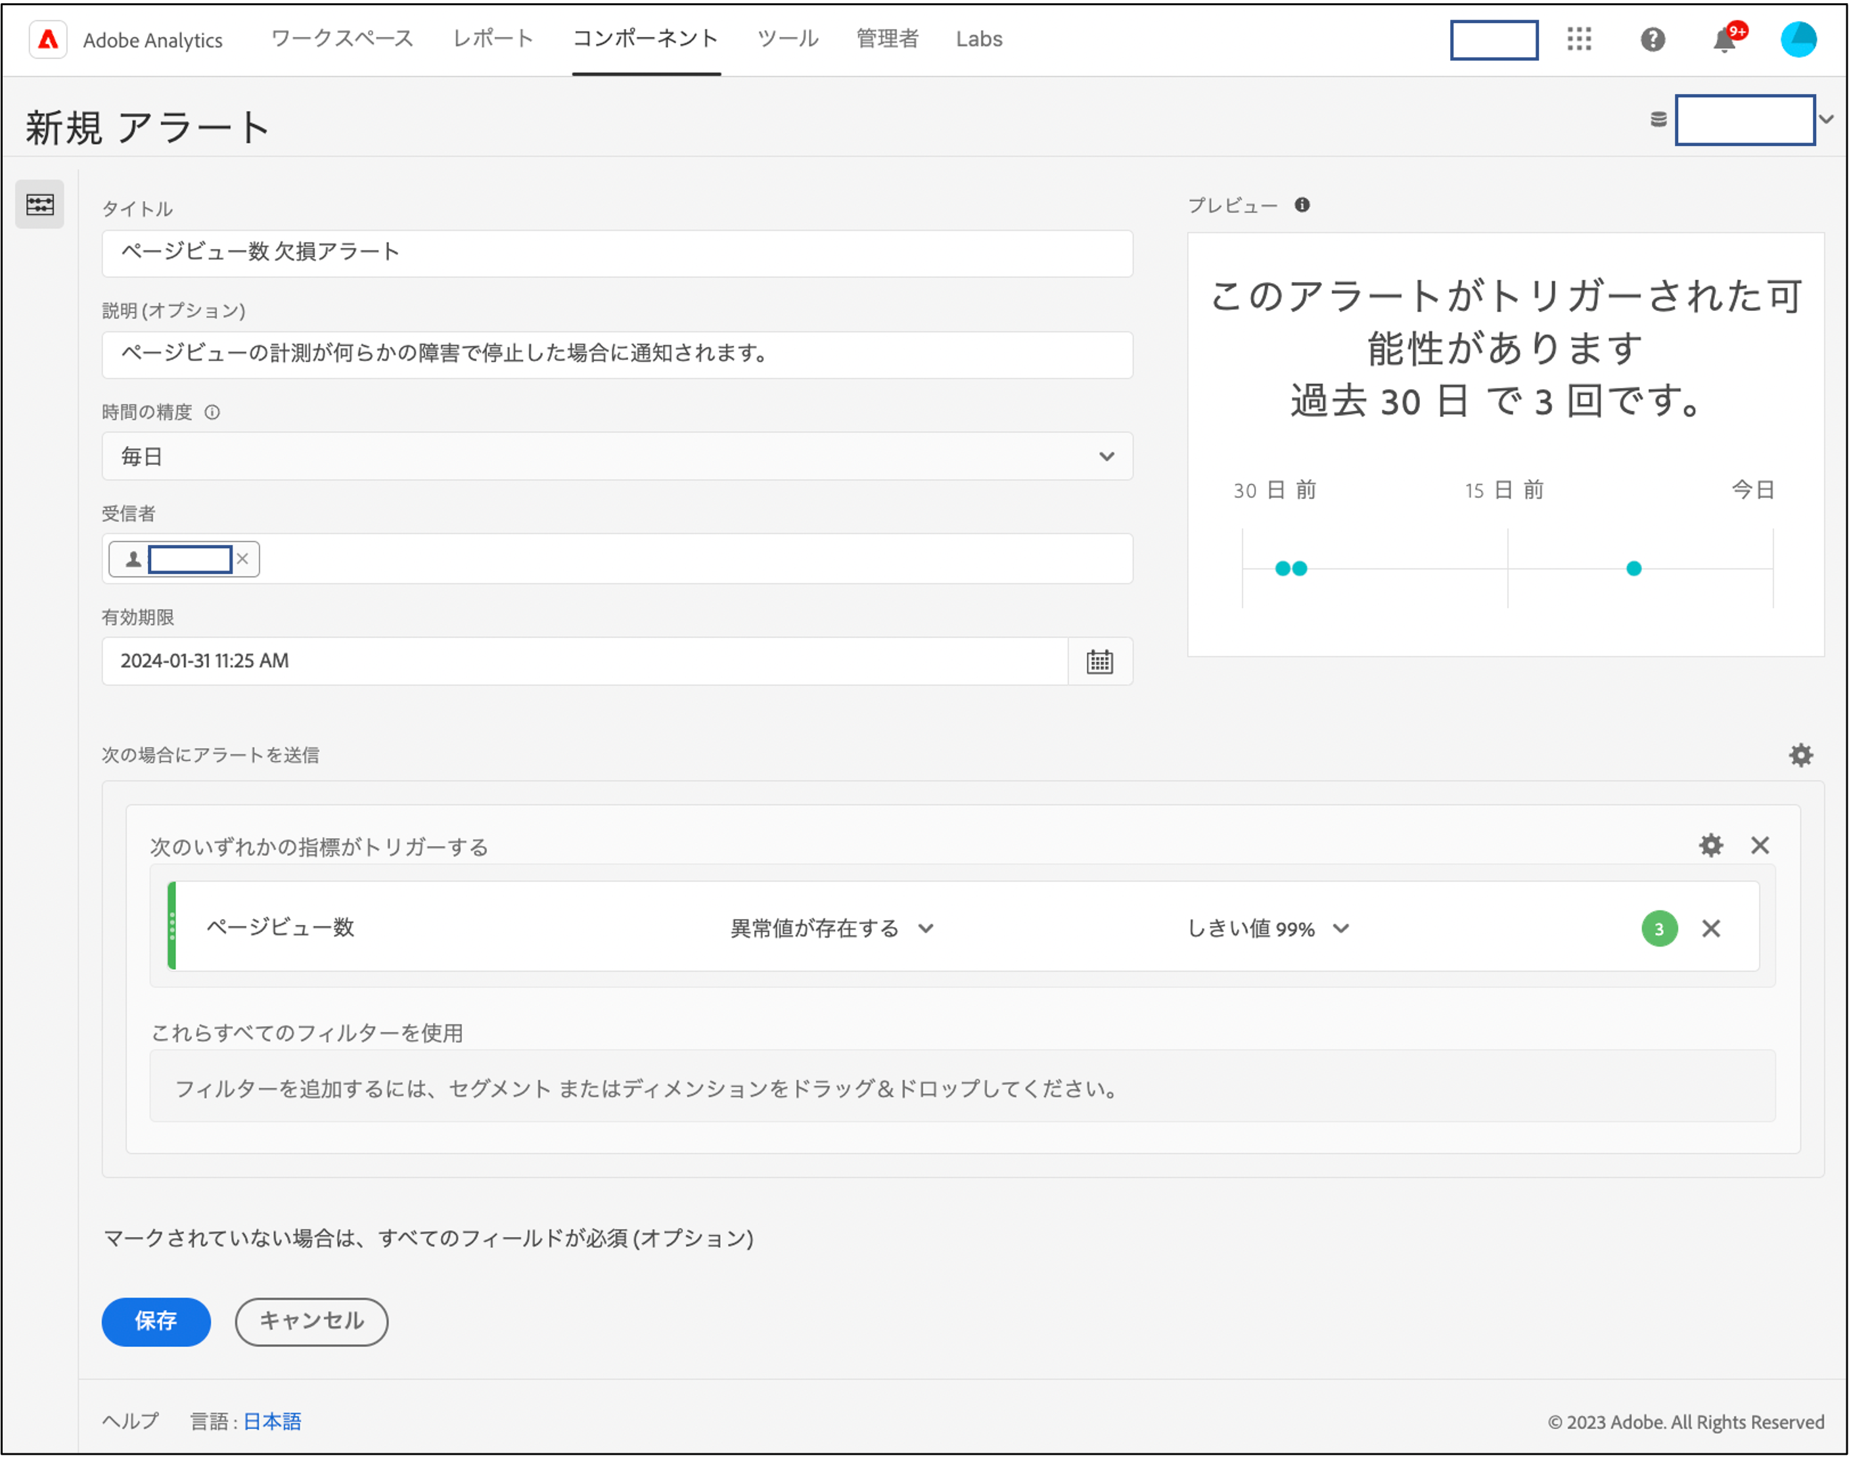The image size is (1849, 1458).
Task: Click the title input field
Action: click(617, 254)
